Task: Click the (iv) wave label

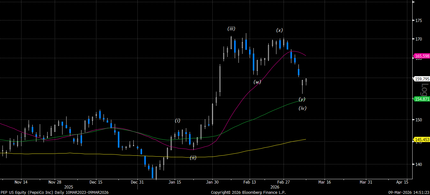Action: (303, 108)
